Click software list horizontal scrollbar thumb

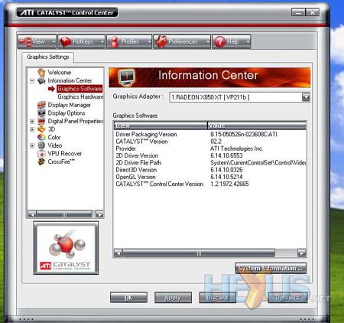click(199, 253)
